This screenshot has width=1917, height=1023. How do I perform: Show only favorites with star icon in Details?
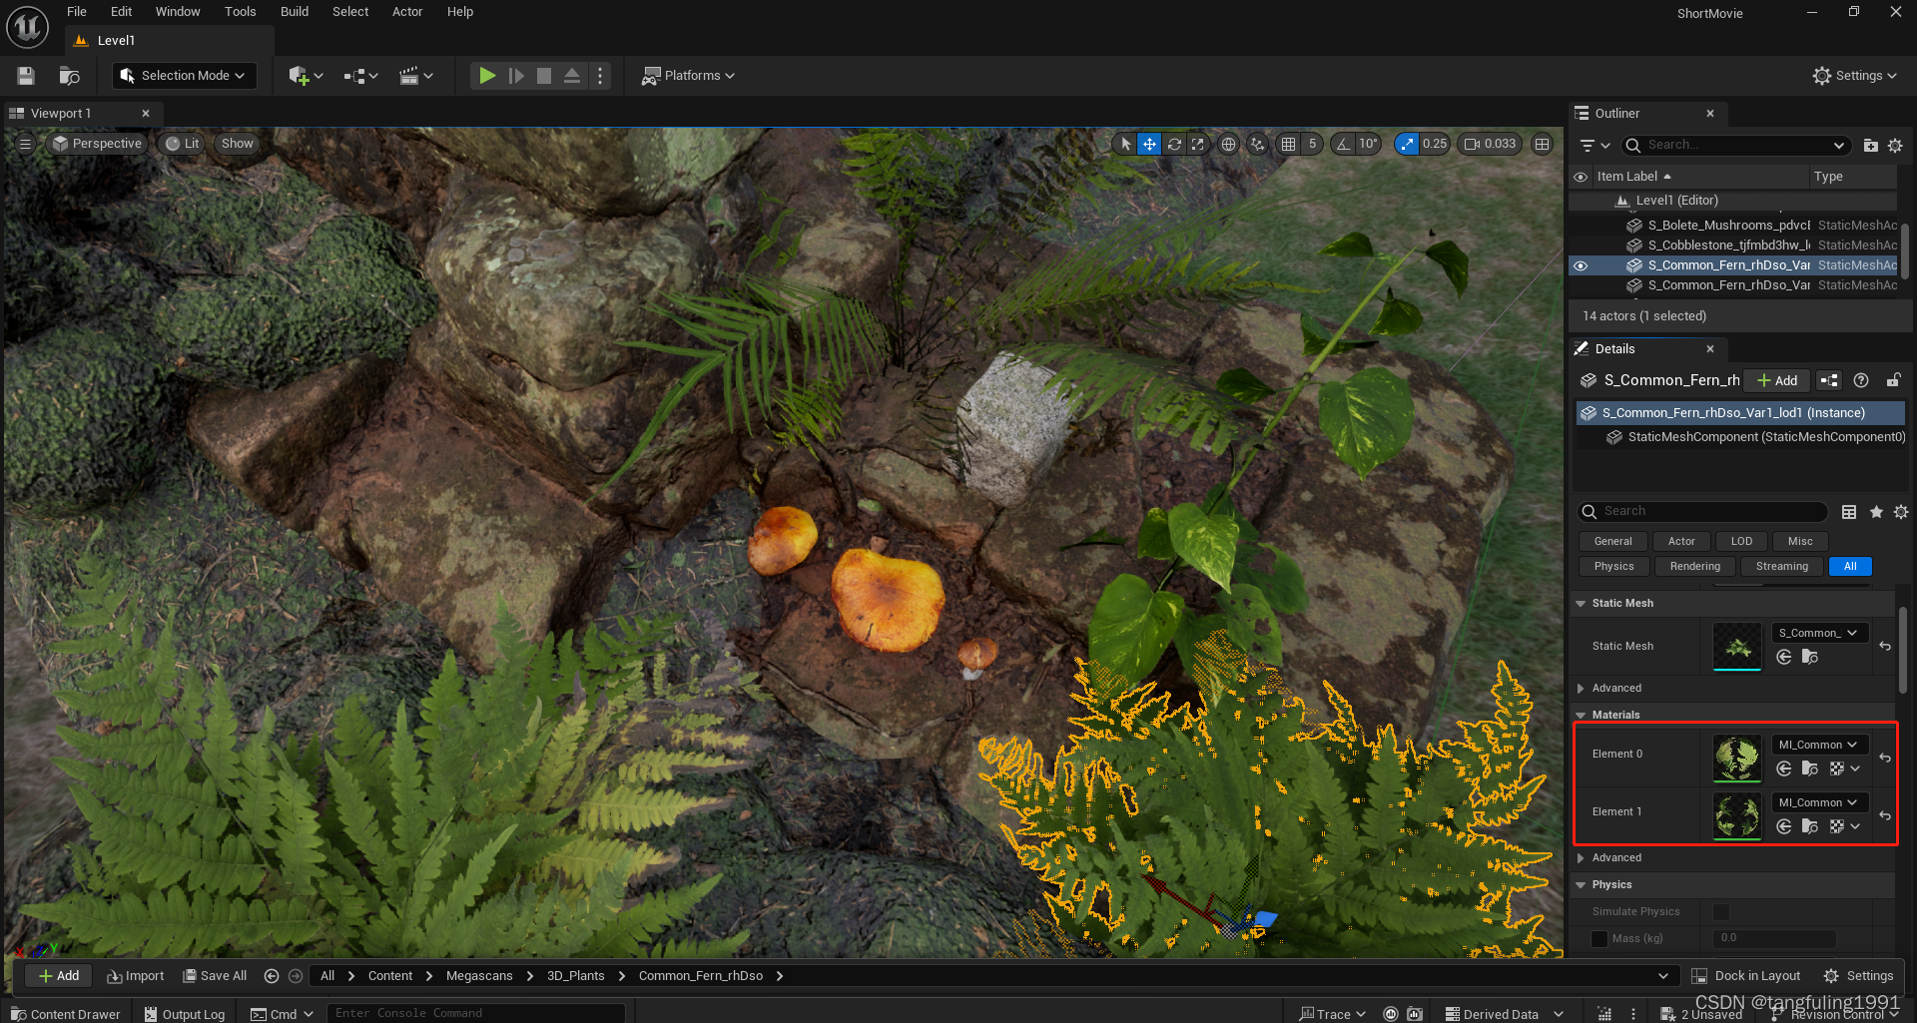pyautogui.click(x=1876, y=512)
